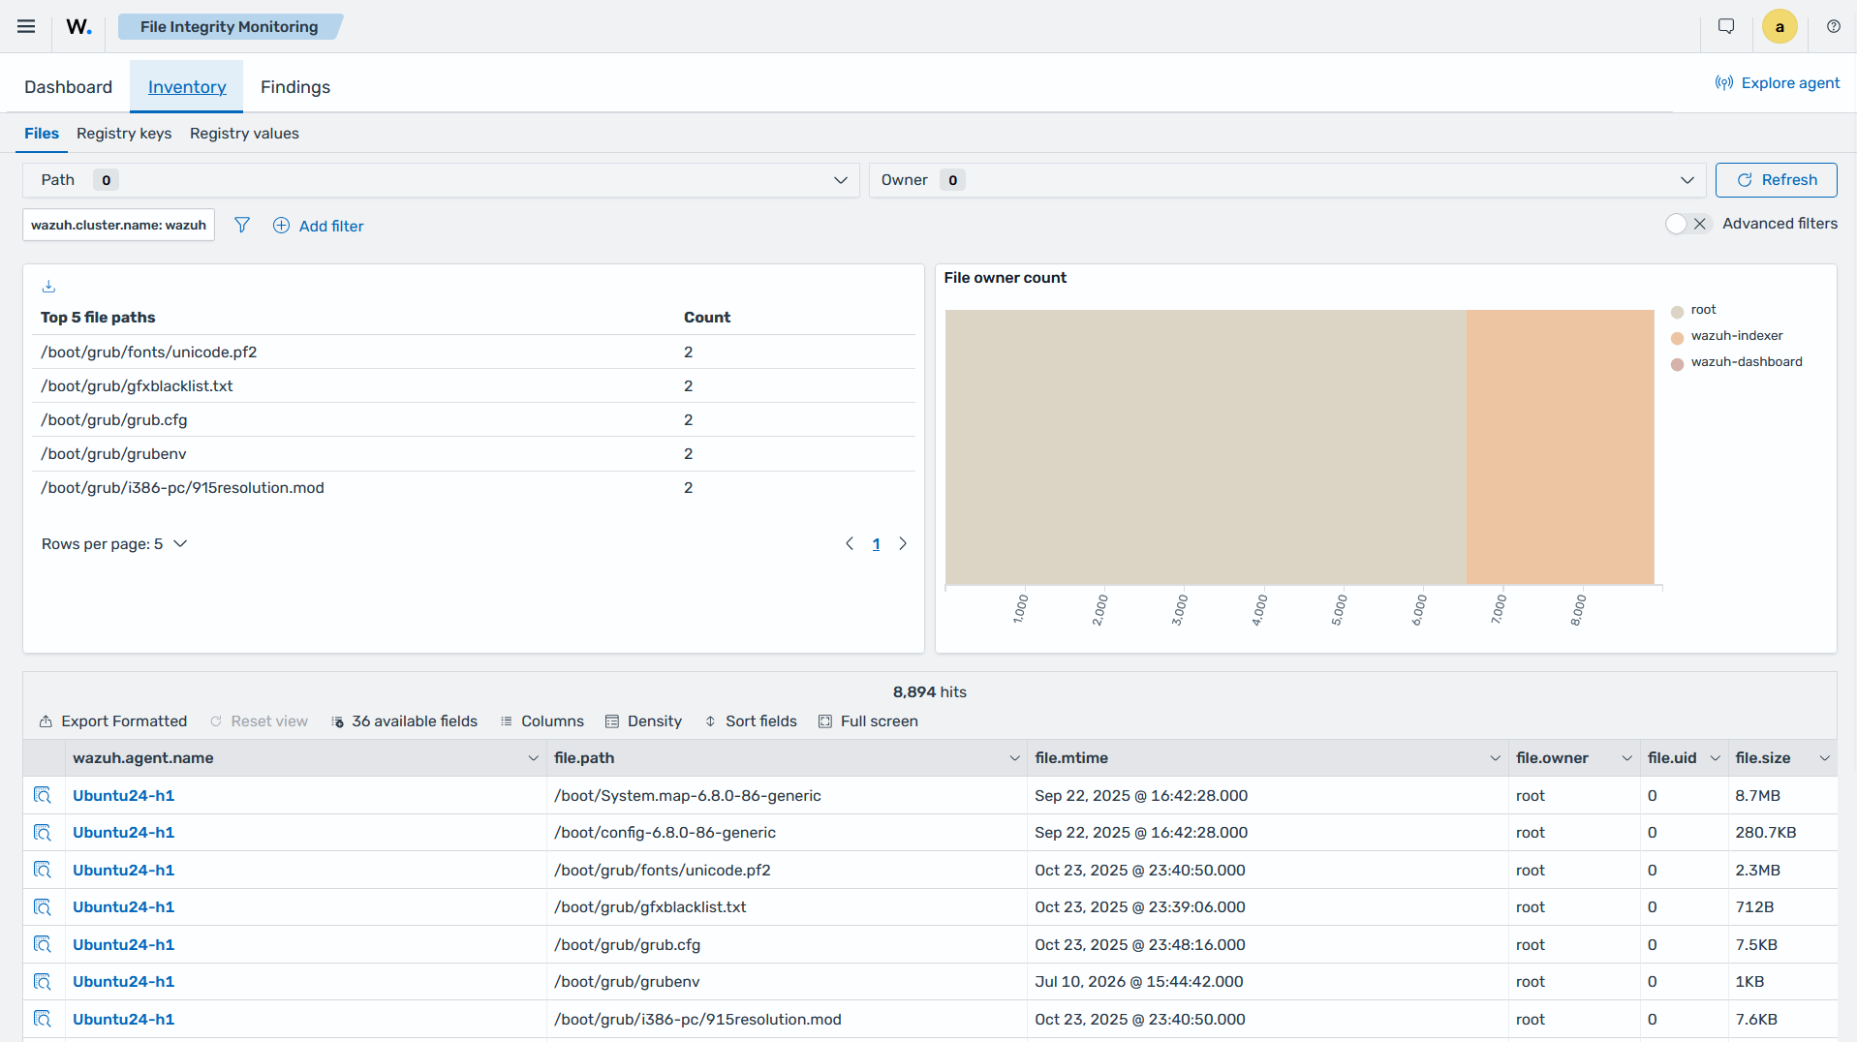Image resolution: width=1857 pixels, height=1042 pixels.
Task: Go to previous page arrow in paths table
Action: 850,543
